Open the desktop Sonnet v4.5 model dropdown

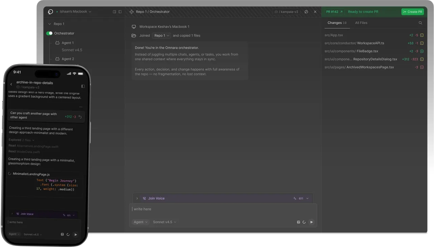(164, 222)
